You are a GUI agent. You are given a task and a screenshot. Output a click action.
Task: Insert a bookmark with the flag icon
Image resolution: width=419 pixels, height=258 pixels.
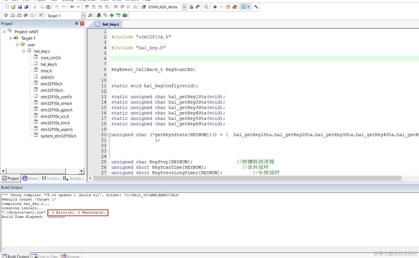[87, 7]
